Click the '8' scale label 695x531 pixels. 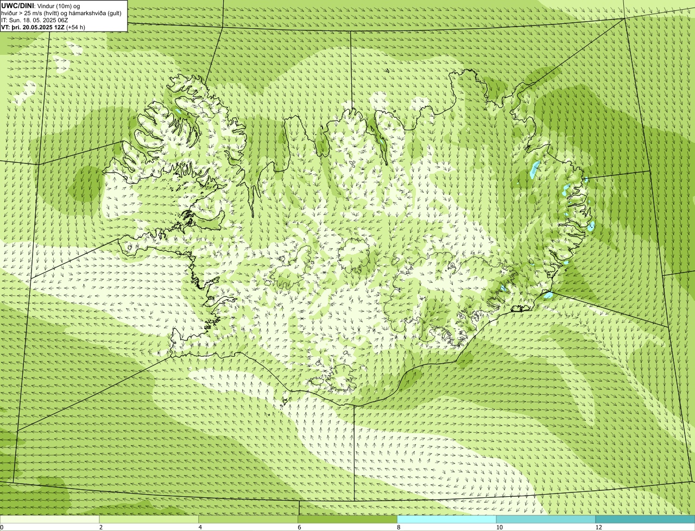click(399, 527)
